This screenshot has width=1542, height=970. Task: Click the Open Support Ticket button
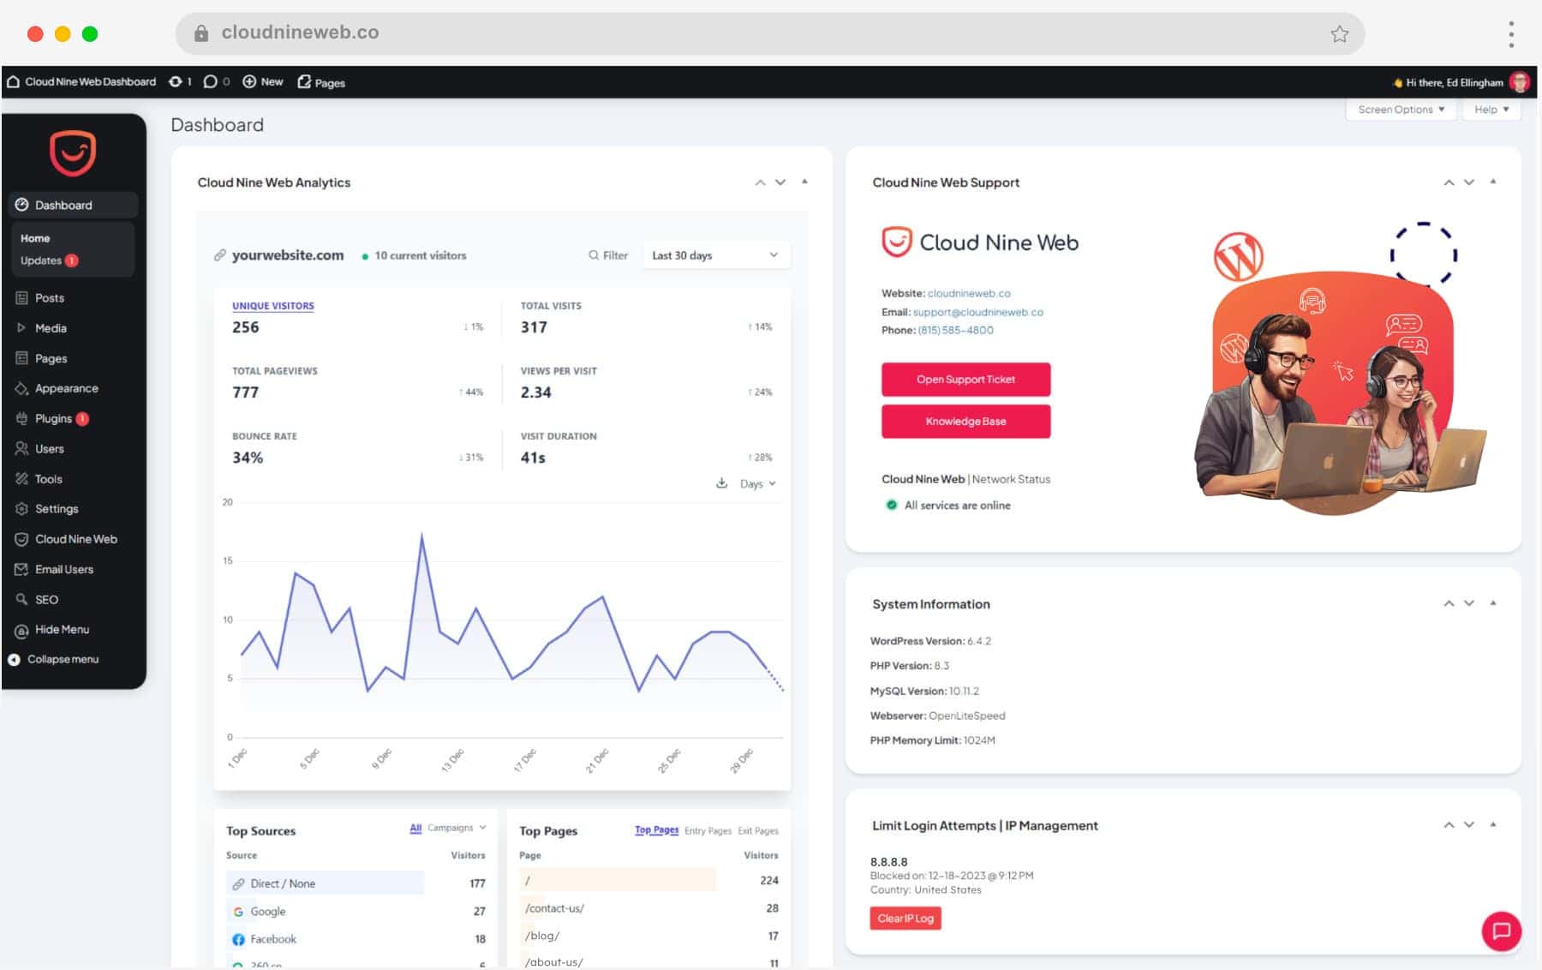[x=965, y=380]
